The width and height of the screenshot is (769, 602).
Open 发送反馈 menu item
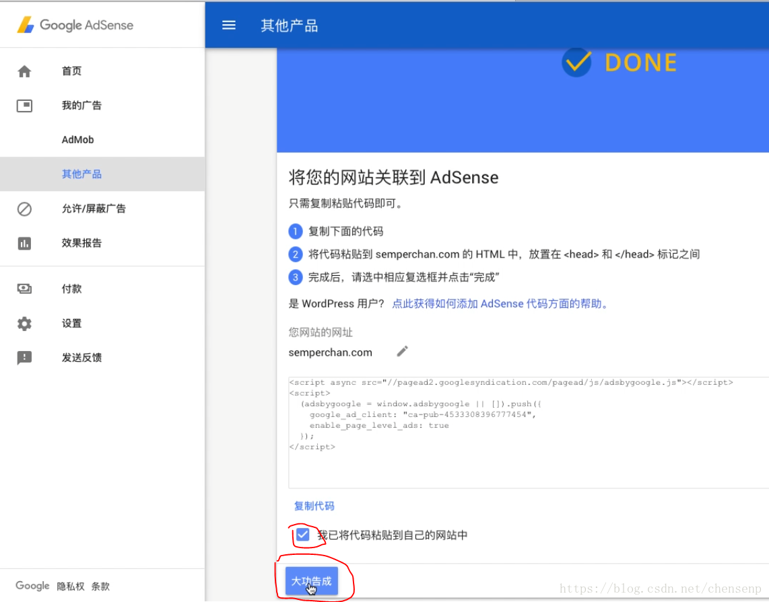pos(102,358)
